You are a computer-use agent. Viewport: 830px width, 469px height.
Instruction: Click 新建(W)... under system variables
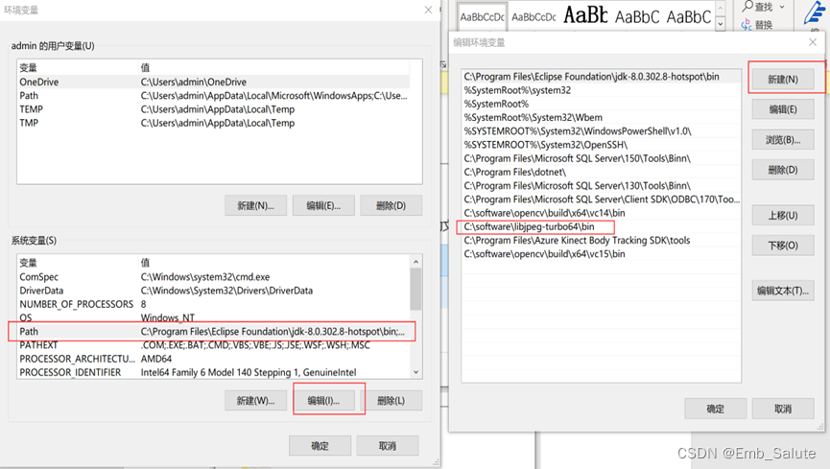click(x=255, y=401)
